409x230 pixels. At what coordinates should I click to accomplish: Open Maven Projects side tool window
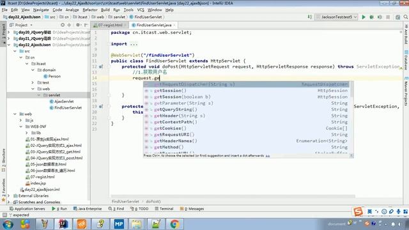click(406, 91)
